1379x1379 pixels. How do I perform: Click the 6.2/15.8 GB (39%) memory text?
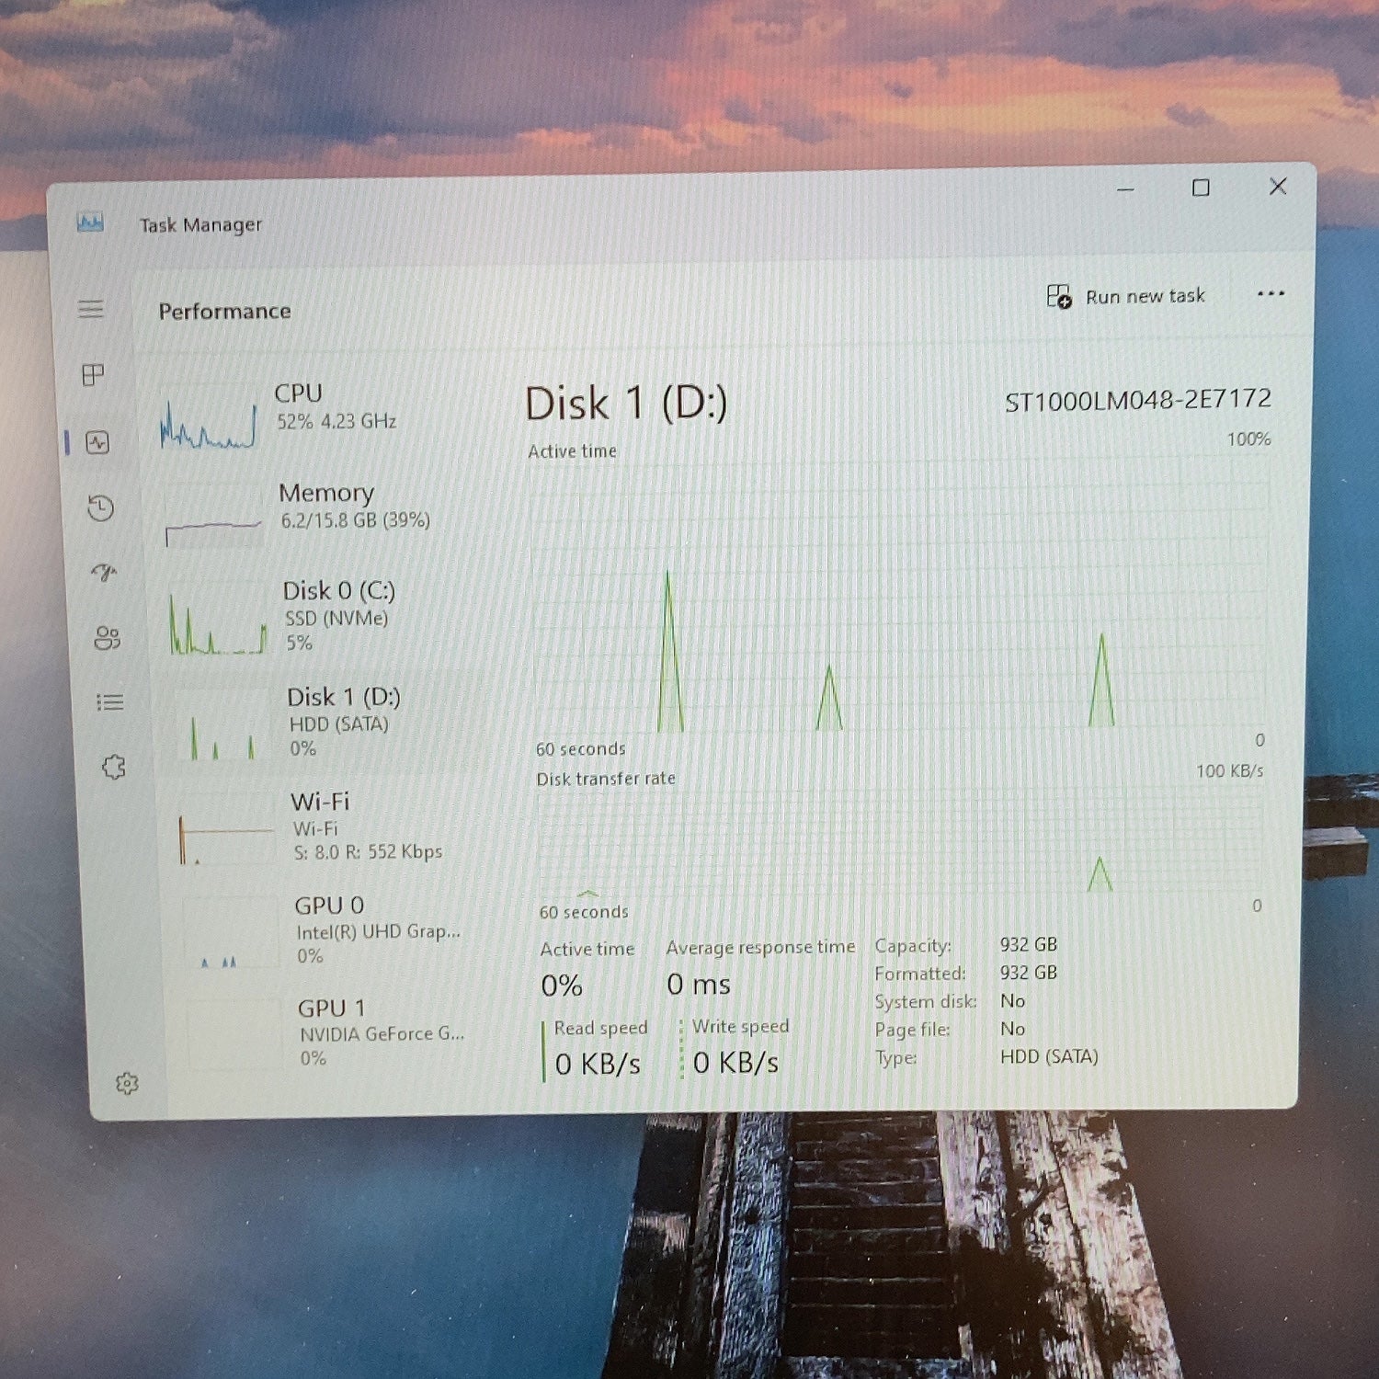(x=355, y=520)
